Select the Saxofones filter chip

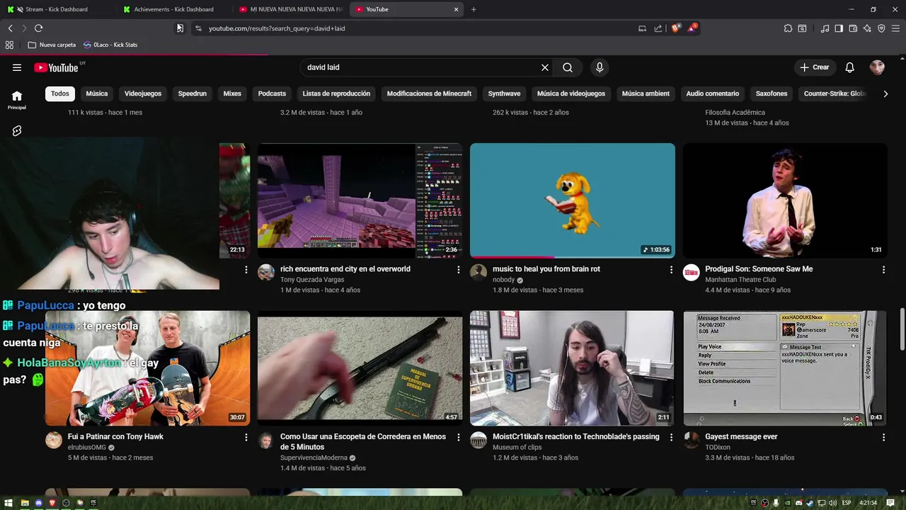[772, 93]
